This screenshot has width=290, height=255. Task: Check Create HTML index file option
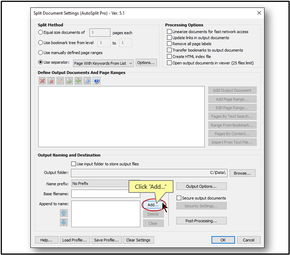point(169,57)
